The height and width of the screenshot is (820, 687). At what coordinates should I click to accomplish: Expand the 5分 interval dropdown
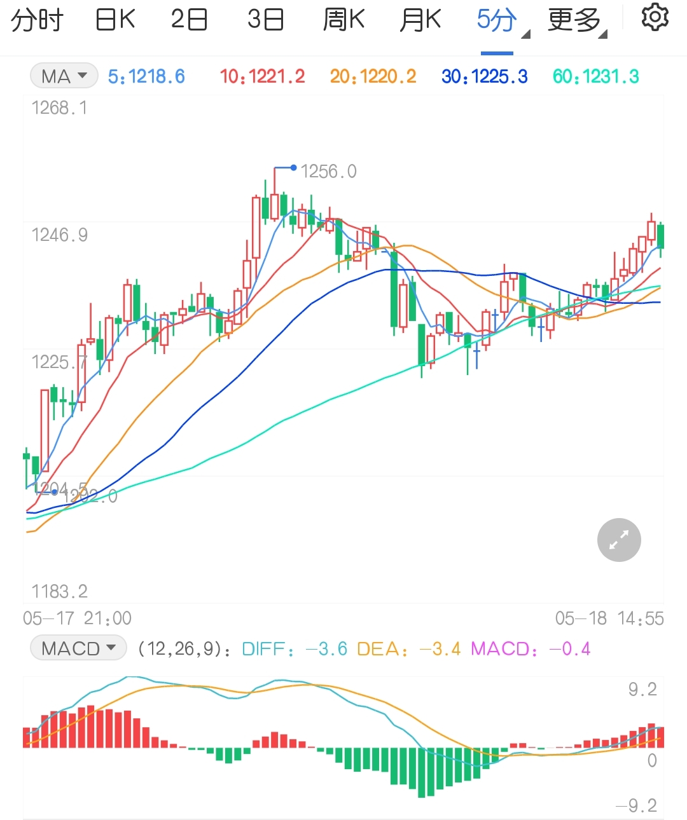503,22
